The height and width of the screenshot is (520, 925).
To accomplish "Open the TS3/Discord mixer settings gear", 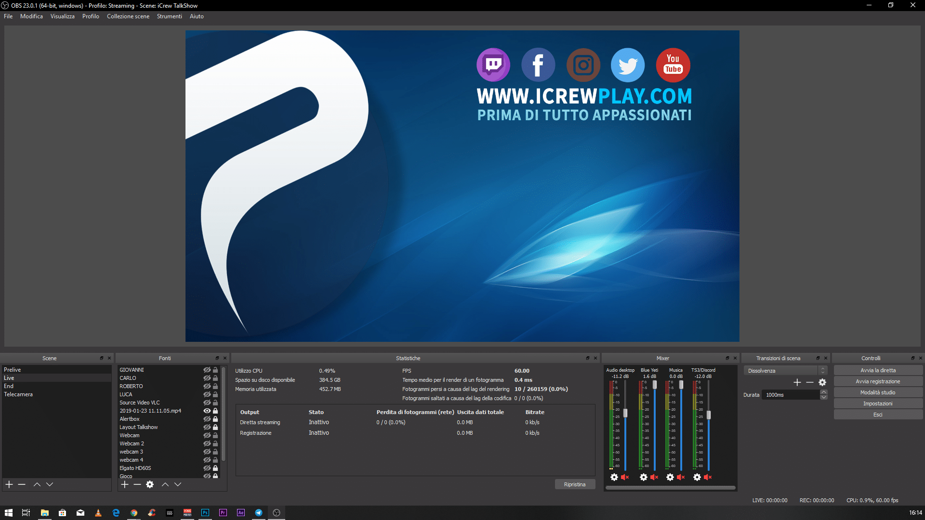I will pos(697,477).
